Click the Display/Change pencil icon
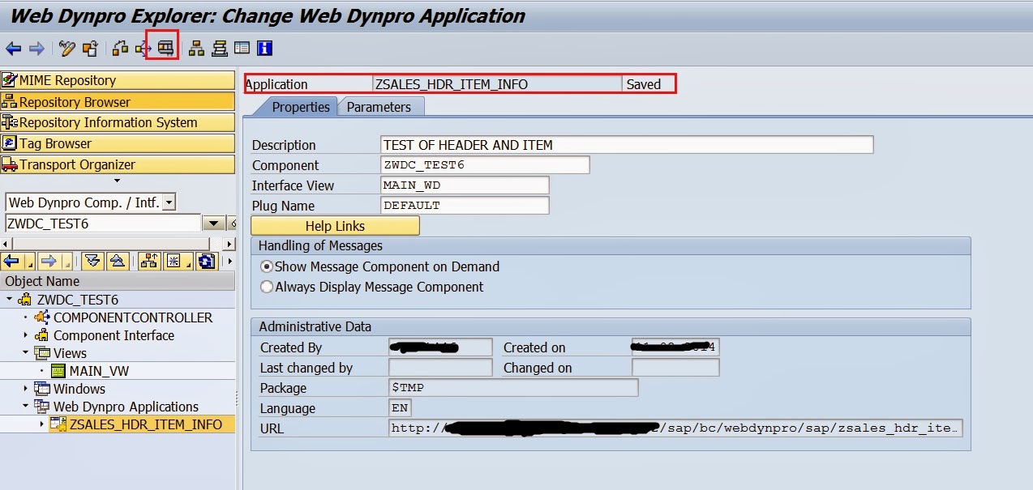1033x490 pixels. (x=66, y=49)
